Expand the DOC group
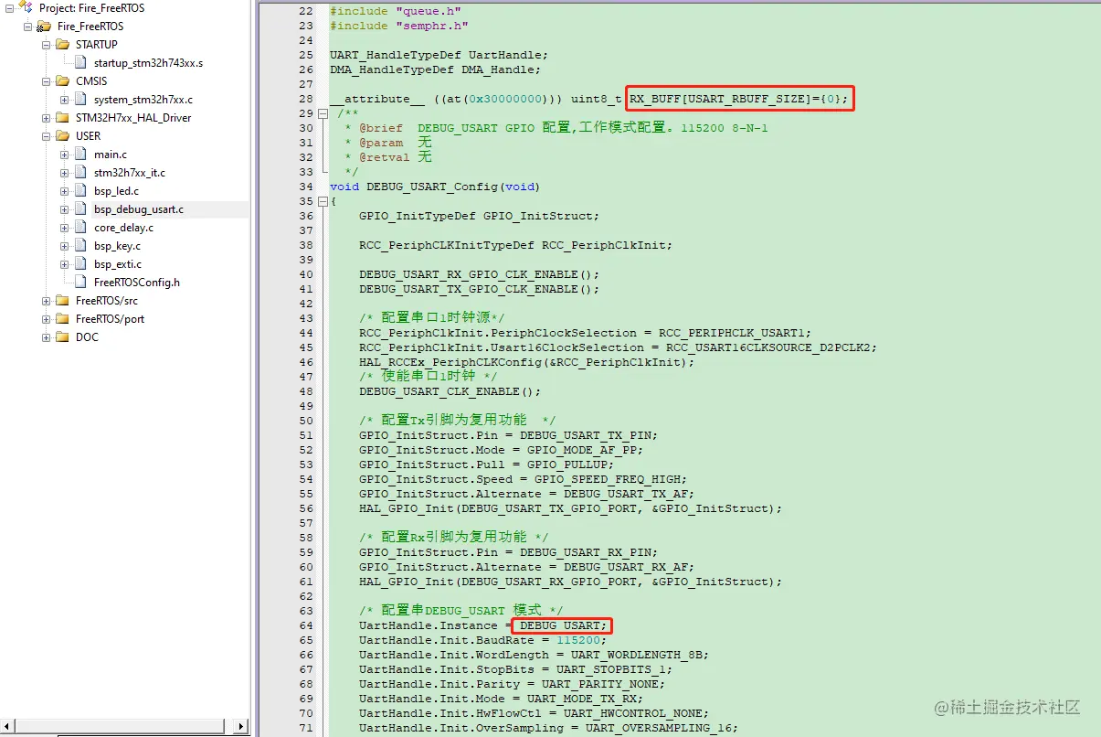The image size is (1101, 737). pos(47,337)
